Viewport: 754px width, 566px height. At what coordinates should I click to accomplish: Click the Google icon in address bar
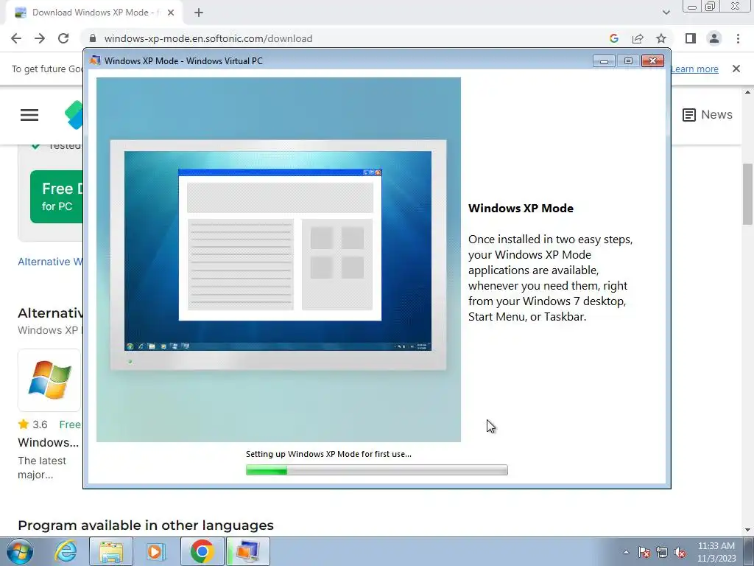613,38
